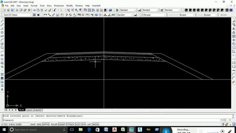Plot the drawing with printer icon

click(x=17, y=10)
